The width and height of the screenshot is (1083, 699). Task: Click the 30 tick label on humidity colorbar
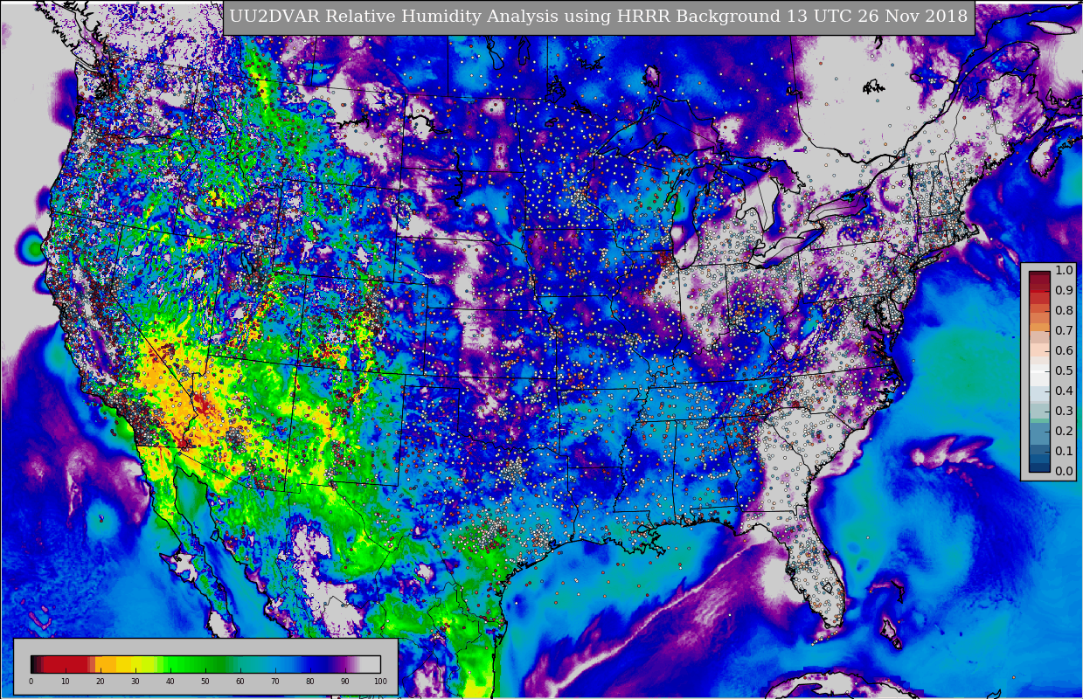[135, 682]
